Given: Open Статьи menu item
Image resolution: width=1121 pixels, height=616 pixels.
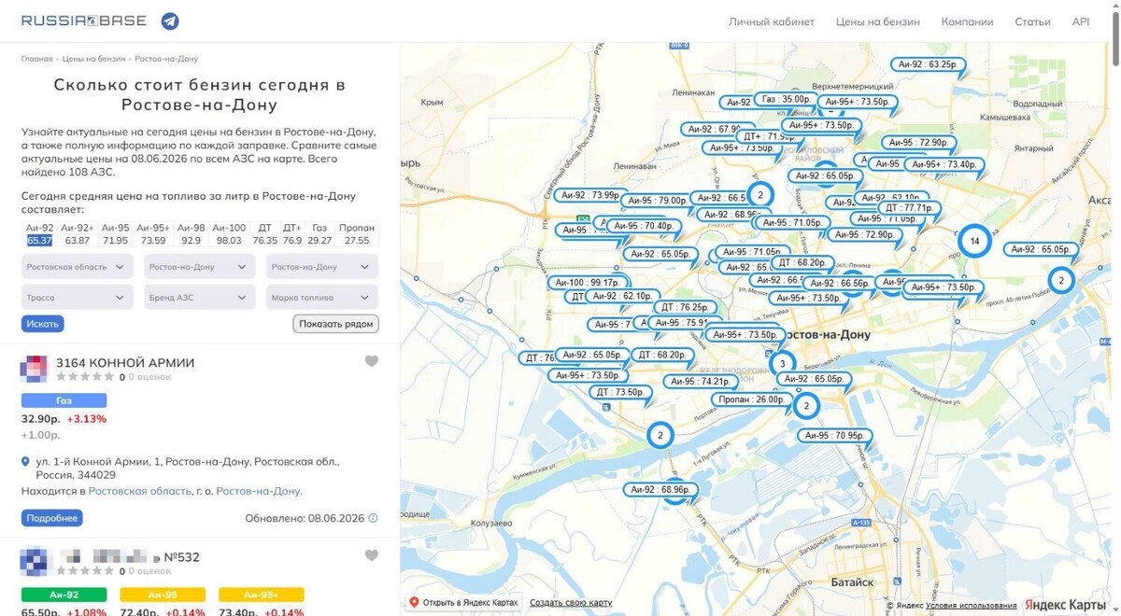Looking at the screenshot, I should 1032,21.
